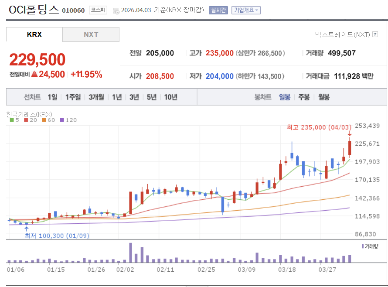Image resolution: width=388 pixels, height=287 pixels.
Task: Open the 기업개요 dropdown
Action: 246,10
